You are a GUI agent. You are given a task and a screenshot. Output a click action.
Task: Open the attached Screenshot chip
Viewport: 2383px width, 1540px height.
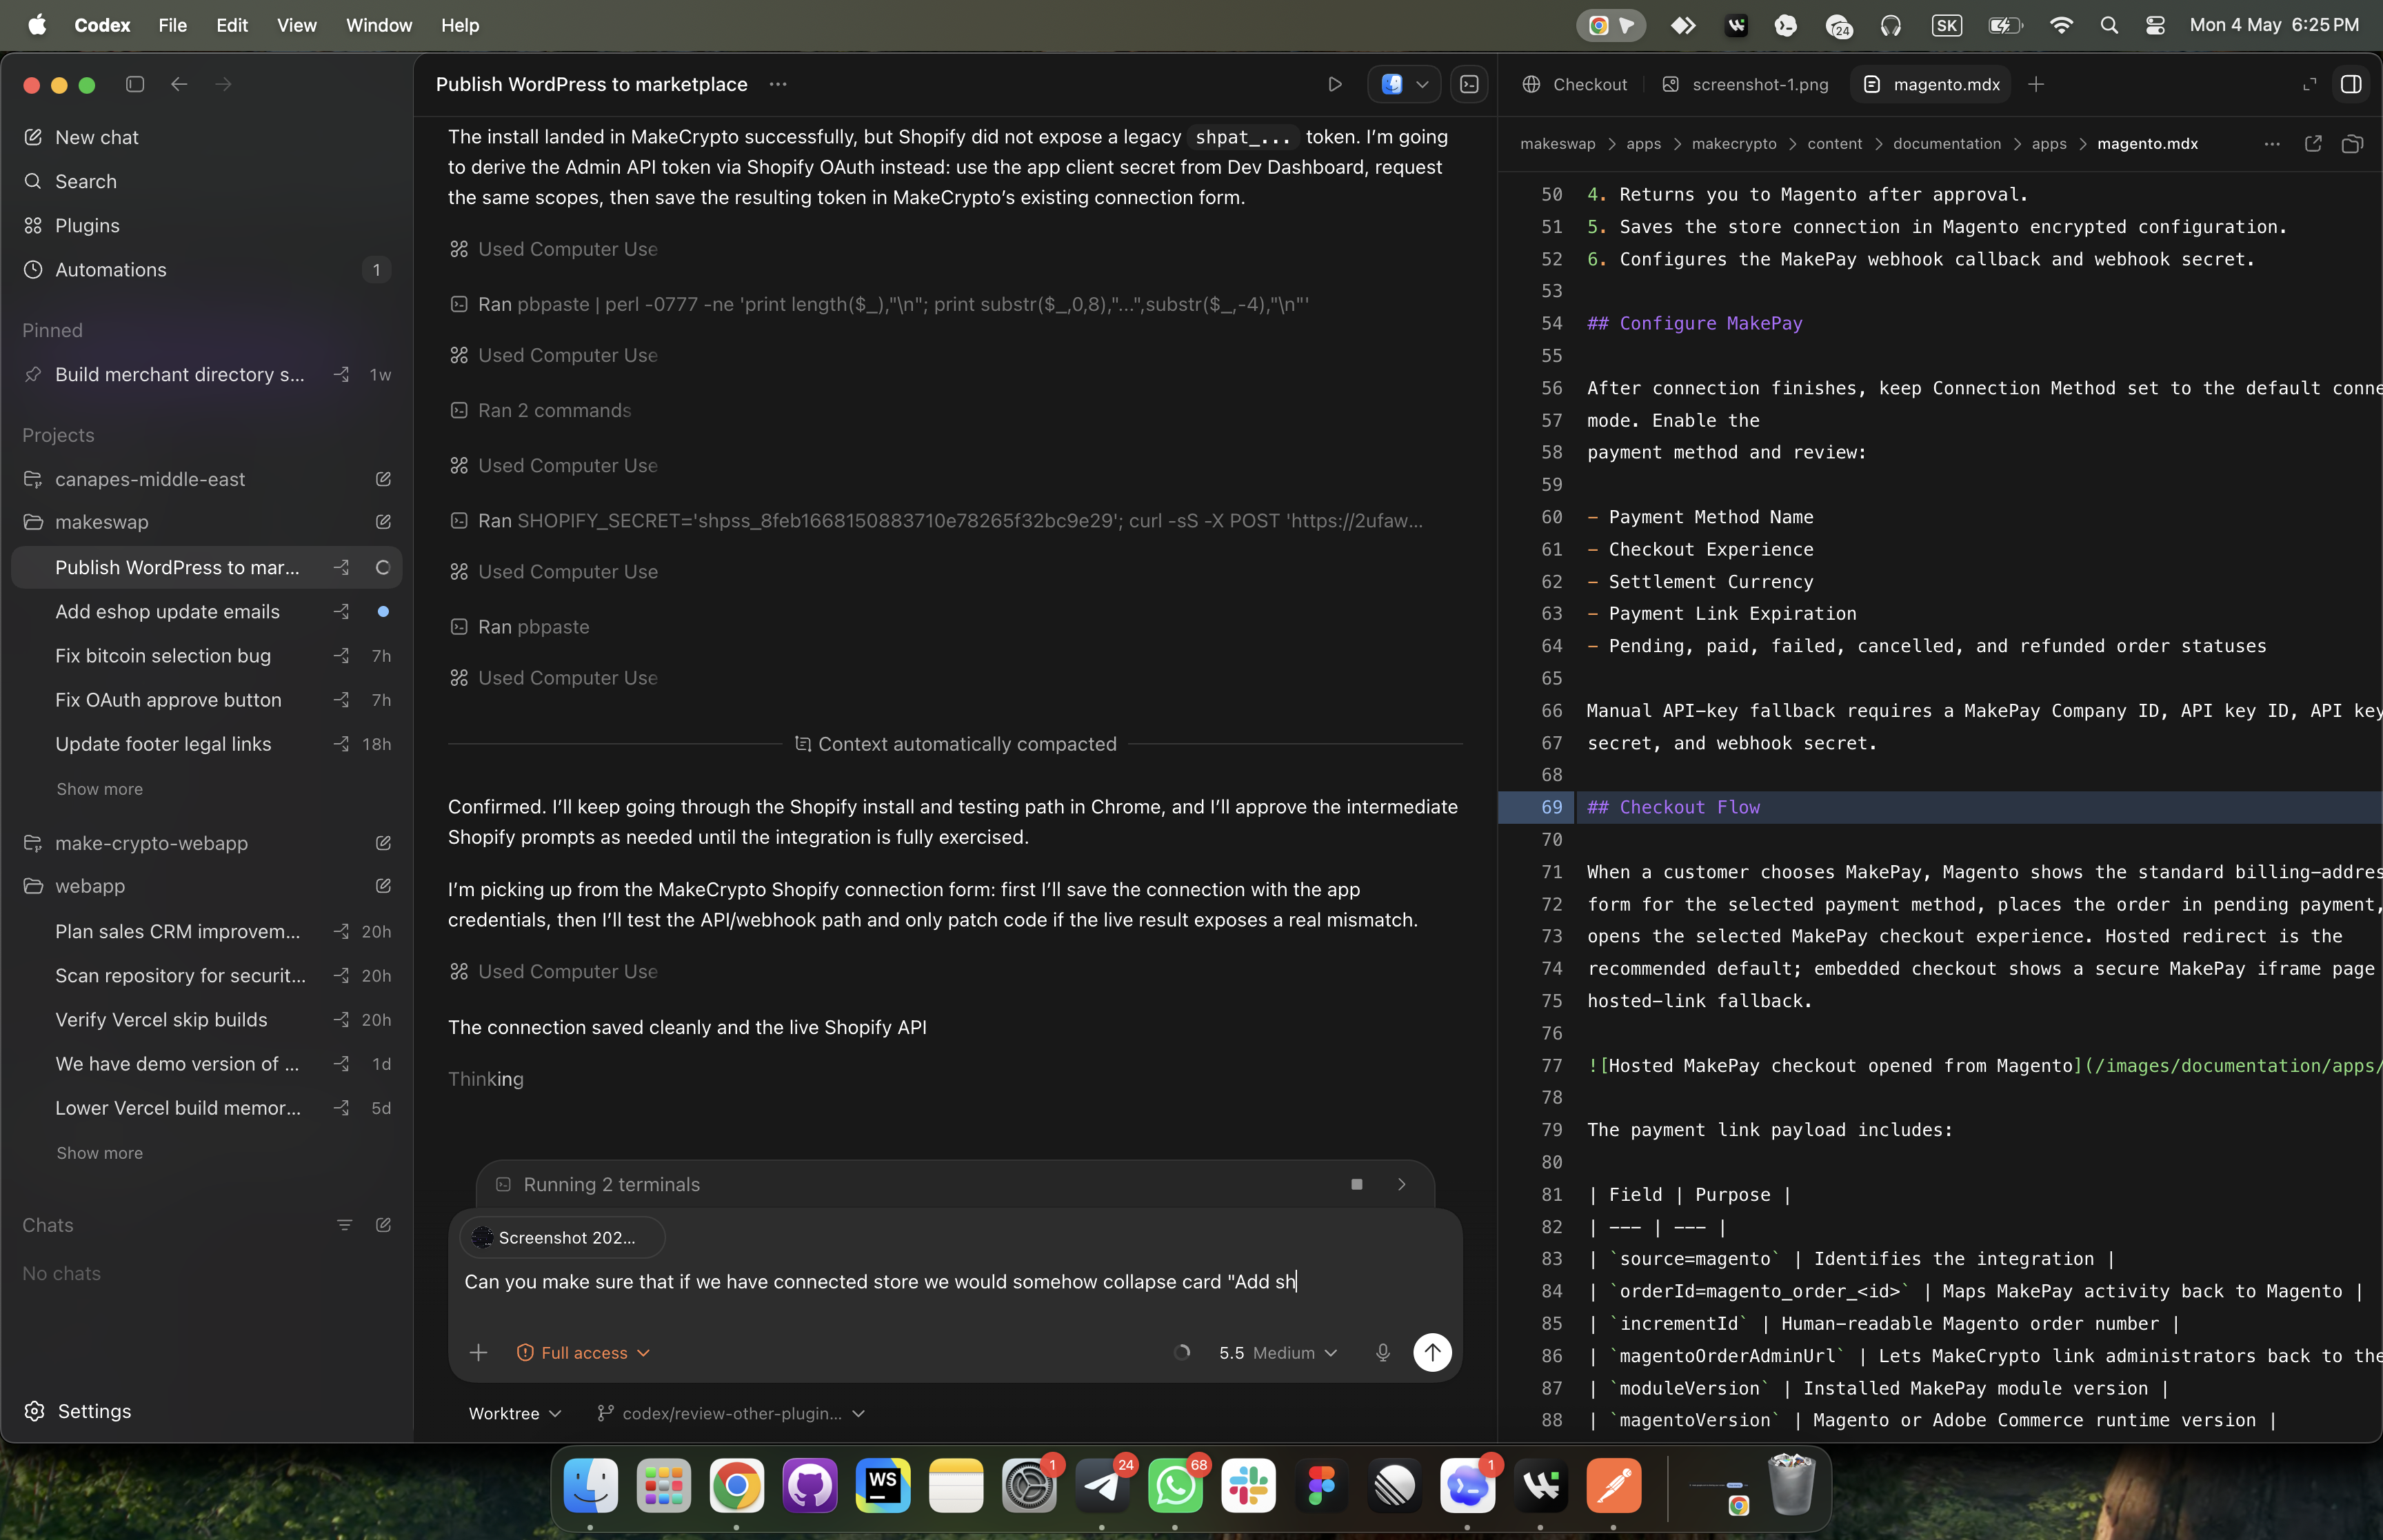coord(562,1238)
